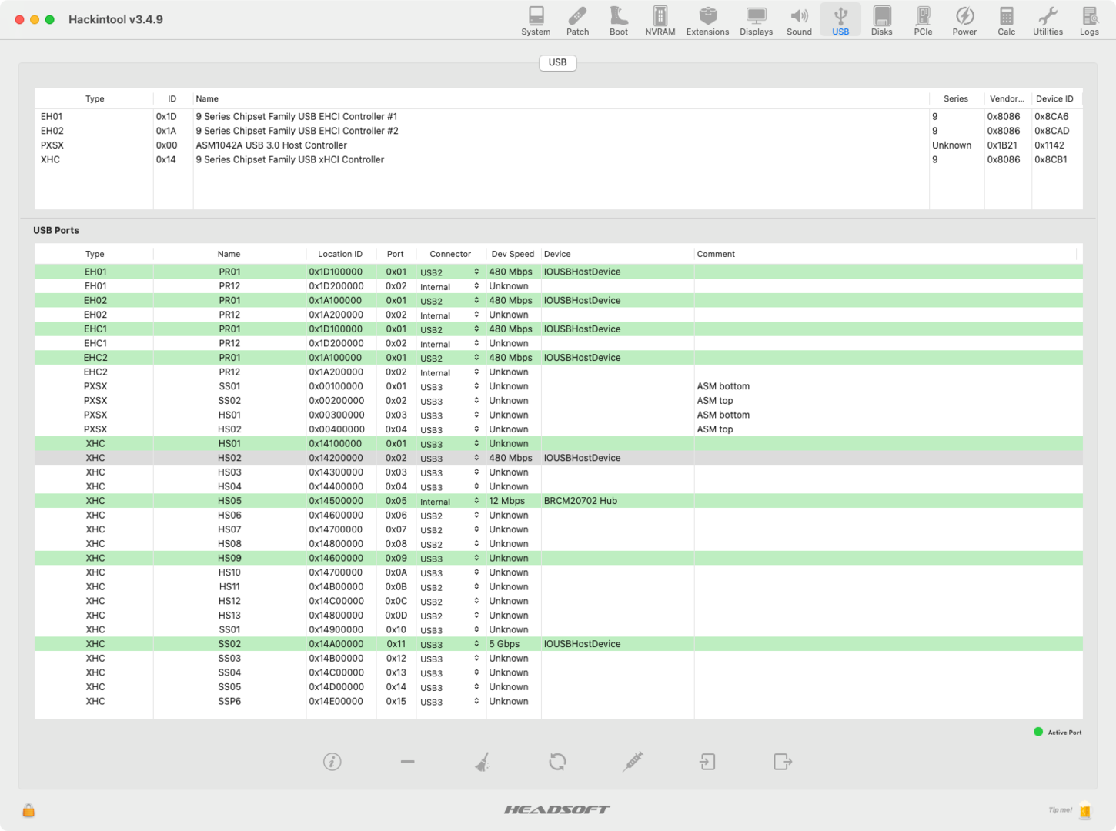
Task: Open Connector dropdown for EHC2 PR12 row
Action: tap(449, 372)
